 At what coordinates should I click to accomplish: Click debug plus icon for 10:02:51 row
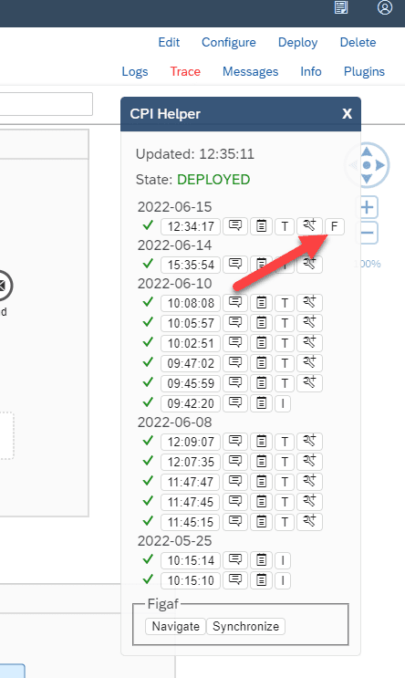click(309, 343)
